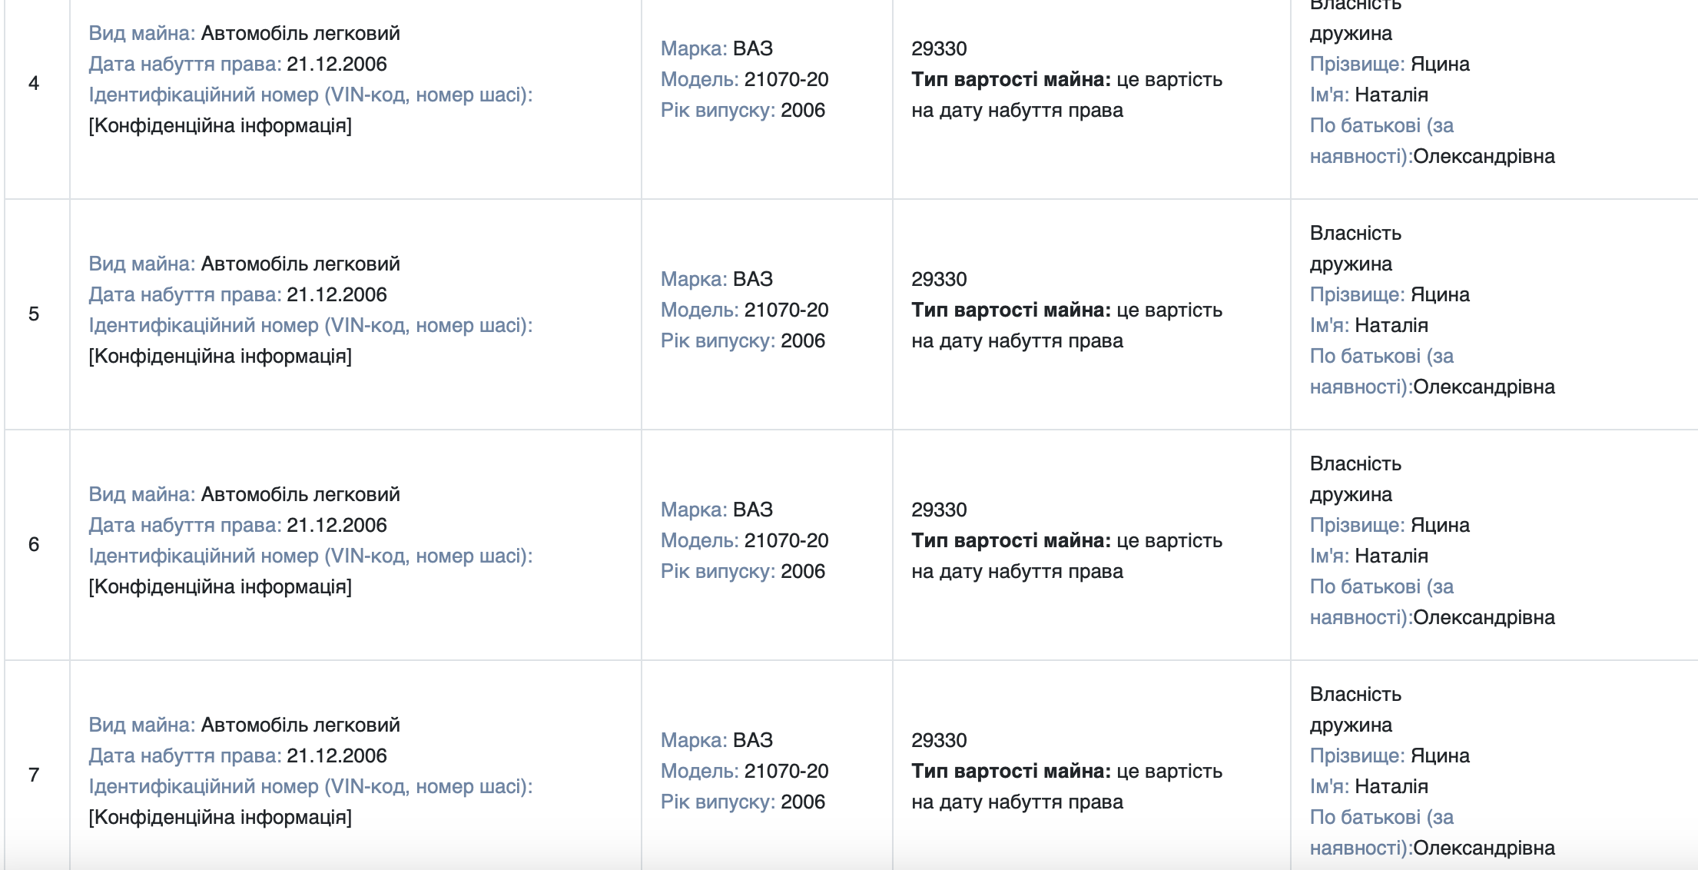1698x870 pixels.
Task: Click 'Рік випуску: 2006' in row 6
Action: (743, 571)
